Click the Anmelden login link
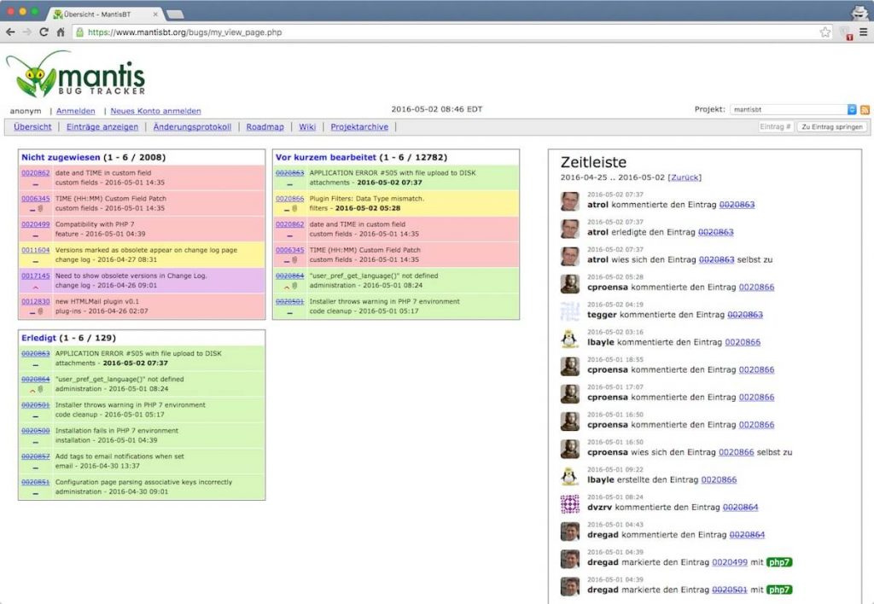Viewport: 874px width, 604px height. click(76, 111)
